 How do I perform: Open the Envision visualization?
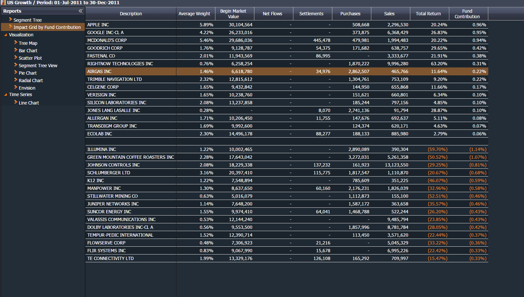point(27,88)
